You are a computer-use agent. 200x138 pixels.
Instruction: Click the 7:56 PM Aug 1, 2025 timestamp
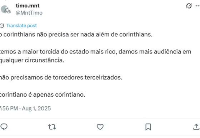point(25,108)
